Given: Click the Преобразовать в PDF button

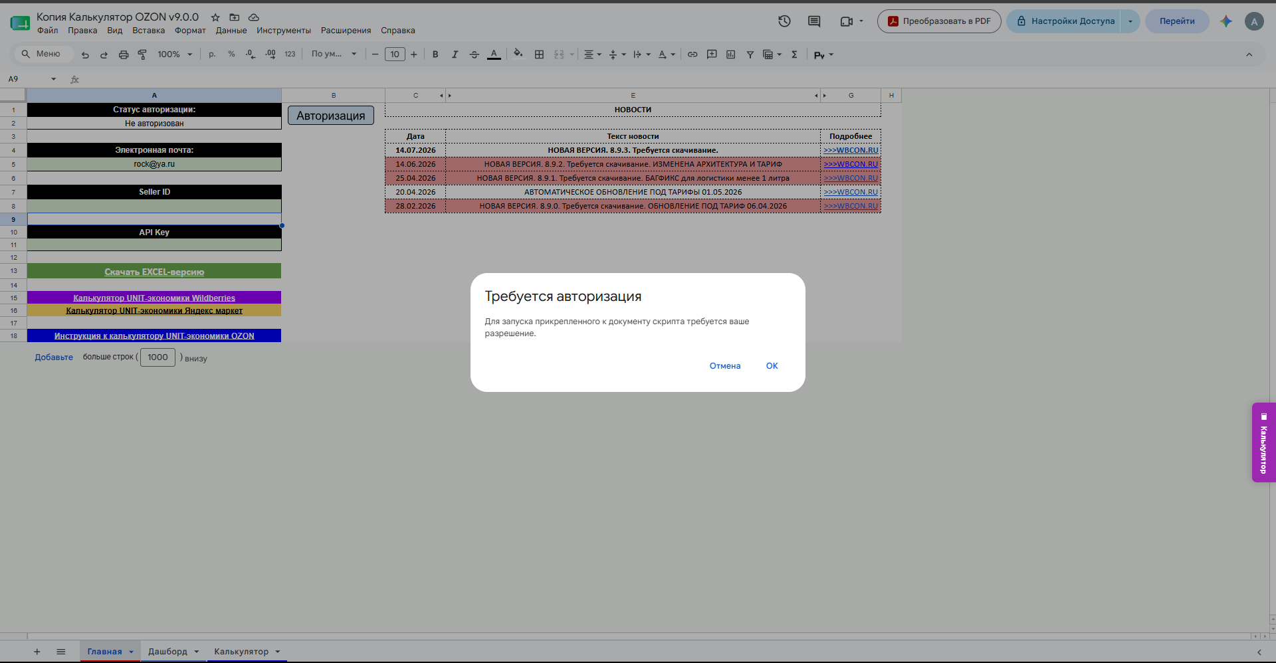Looking at the screenshot, I should click(x=939, y=21).
